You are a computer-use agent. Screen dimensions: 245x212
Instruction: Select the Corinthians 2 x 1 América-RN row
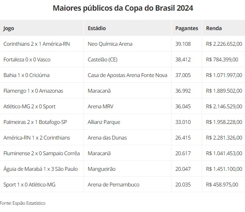pos(42,44)
